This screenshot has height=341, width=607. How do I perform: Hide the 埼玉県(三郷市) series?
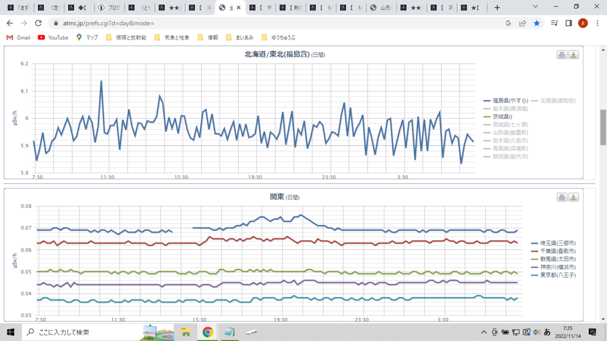(553, 243)
